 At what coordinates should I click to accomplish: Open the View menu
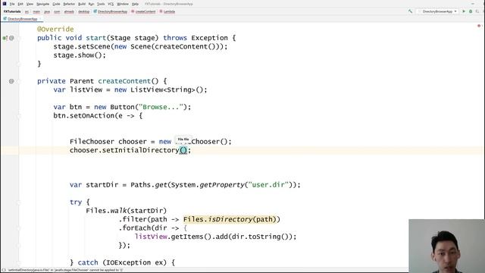[x=30, y=4]
